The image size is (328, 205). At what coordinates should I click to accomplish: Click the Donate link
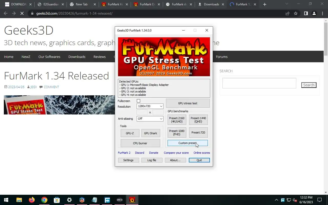pyautogui.click(x=154, y=153)
